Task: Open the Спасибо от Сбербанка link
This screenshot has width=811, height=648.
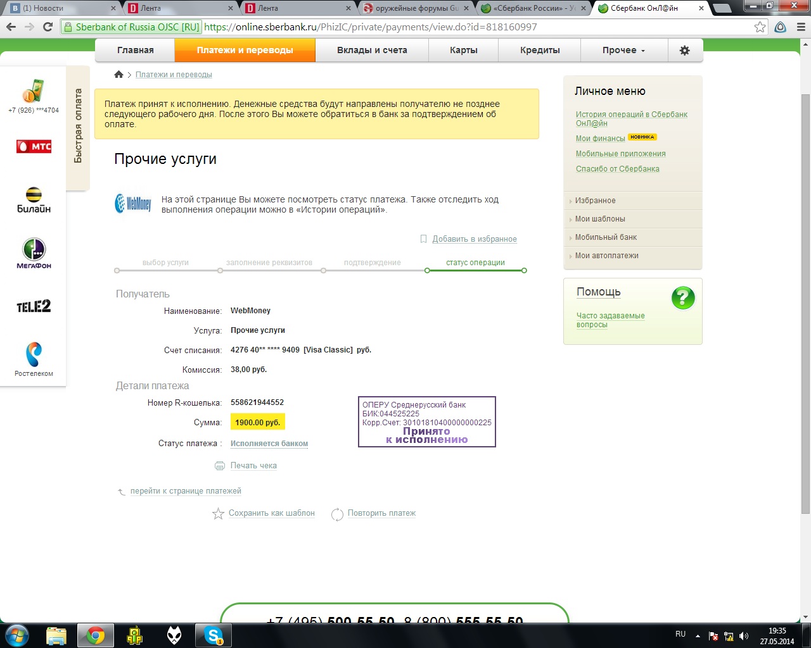Action: point(617,169)
